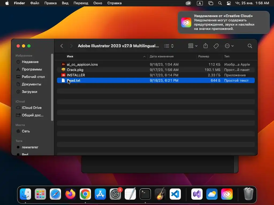274x205 pixels.
Task: Open Загрузки in the sidebar
Action: [x=29, y=92]
